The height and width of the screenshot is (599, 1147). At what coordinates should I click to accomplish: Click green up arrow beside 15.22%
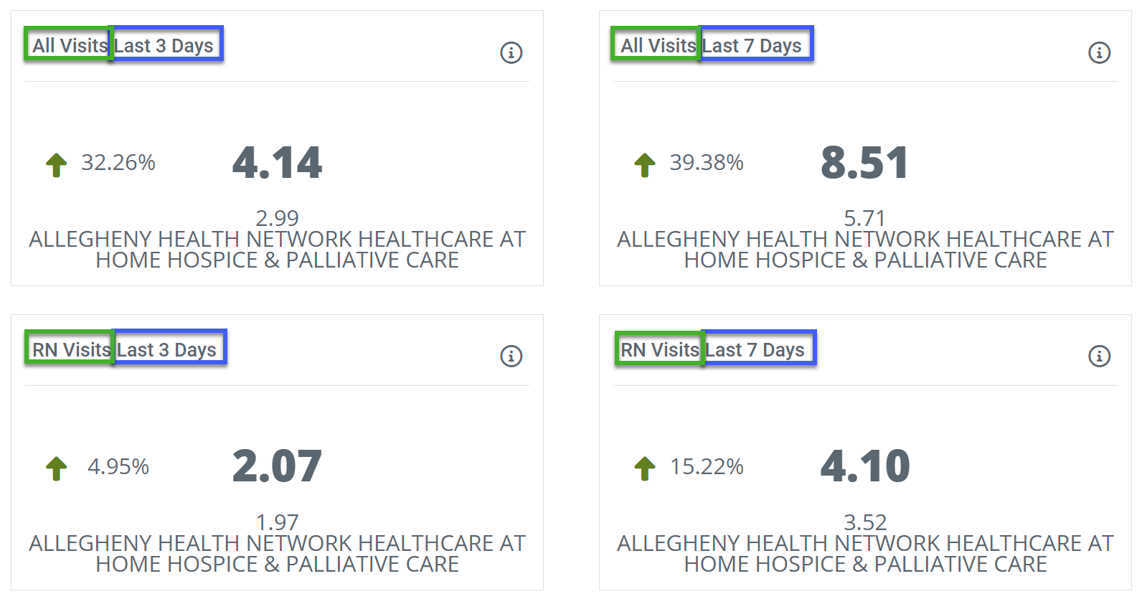645,468
